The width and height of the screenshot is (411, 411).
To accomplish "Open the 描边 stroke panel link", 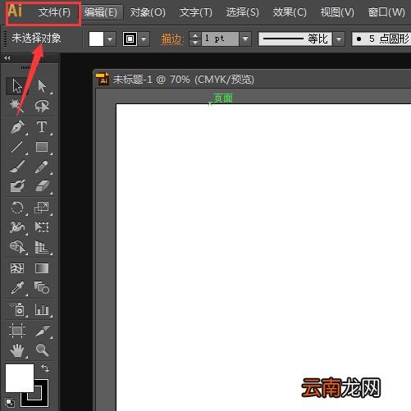I will (171, 39).
